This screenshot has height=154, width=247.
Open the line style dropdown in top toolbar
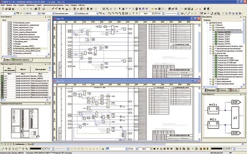pyautogui.click(x=178, y=14)
